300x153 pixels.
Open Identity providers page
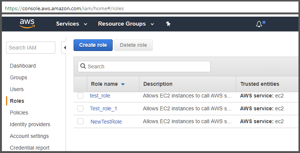(x=30, y=124)
